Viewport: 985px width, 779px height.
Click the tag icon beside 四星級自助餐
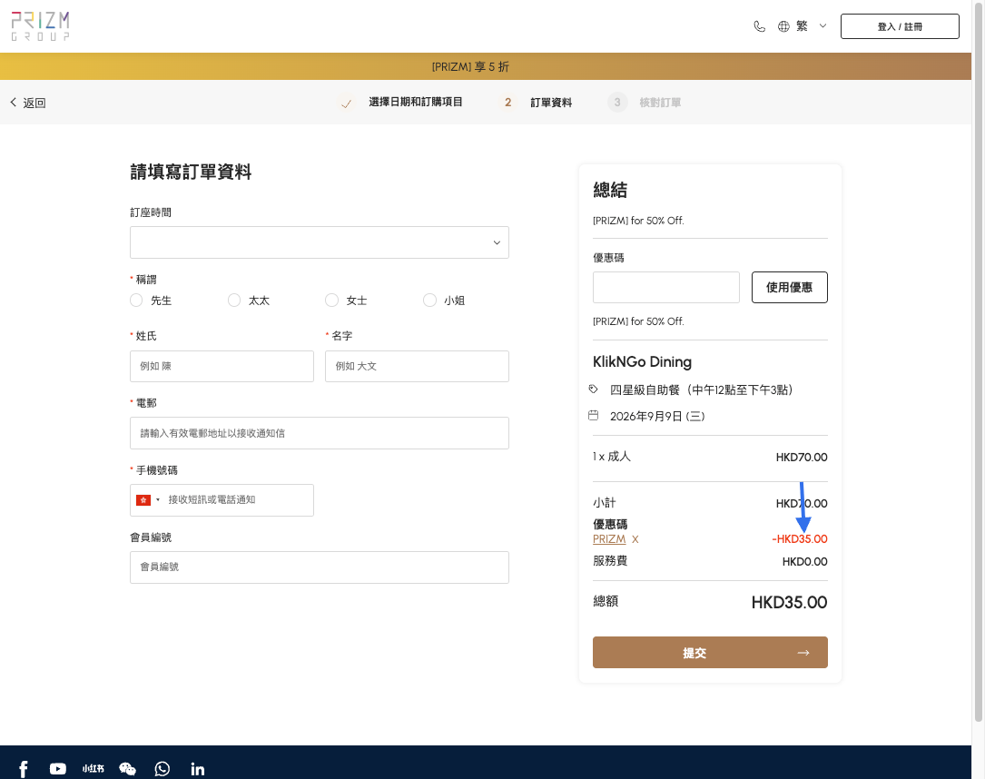tap(593, 389)
